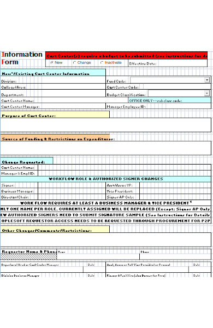The height and width of the screenshot is (328, 213).
Task: Click the College/Area entry field
Action: point(66,87)
